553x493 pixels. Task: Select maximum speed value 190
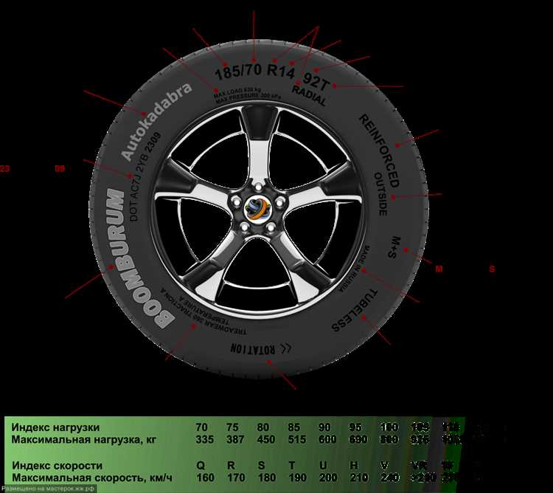click(x=297, y=478)
